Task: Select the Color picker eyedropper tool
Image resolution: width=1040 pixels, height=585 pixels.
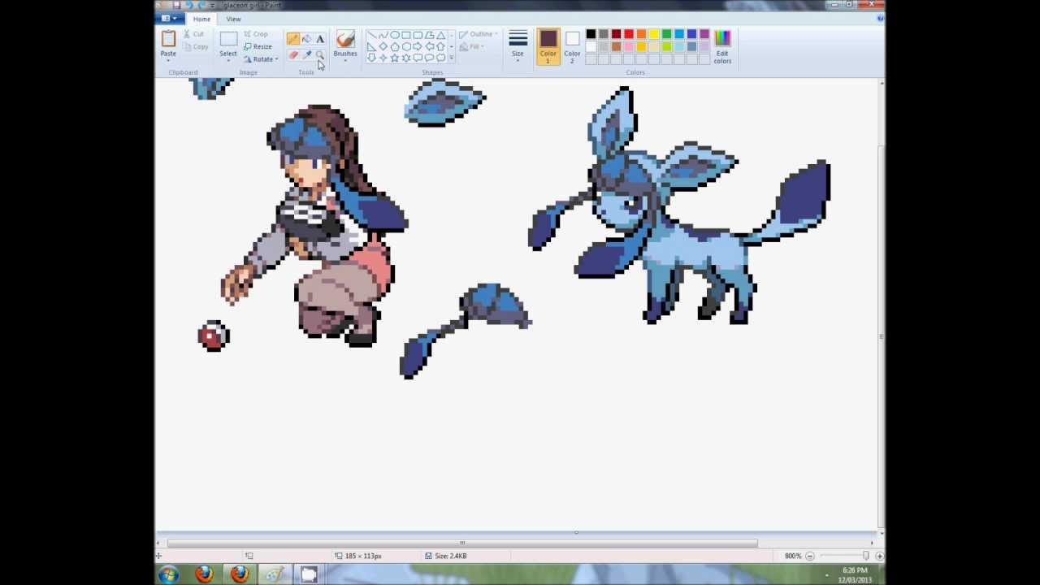Action: pos(307,55)
